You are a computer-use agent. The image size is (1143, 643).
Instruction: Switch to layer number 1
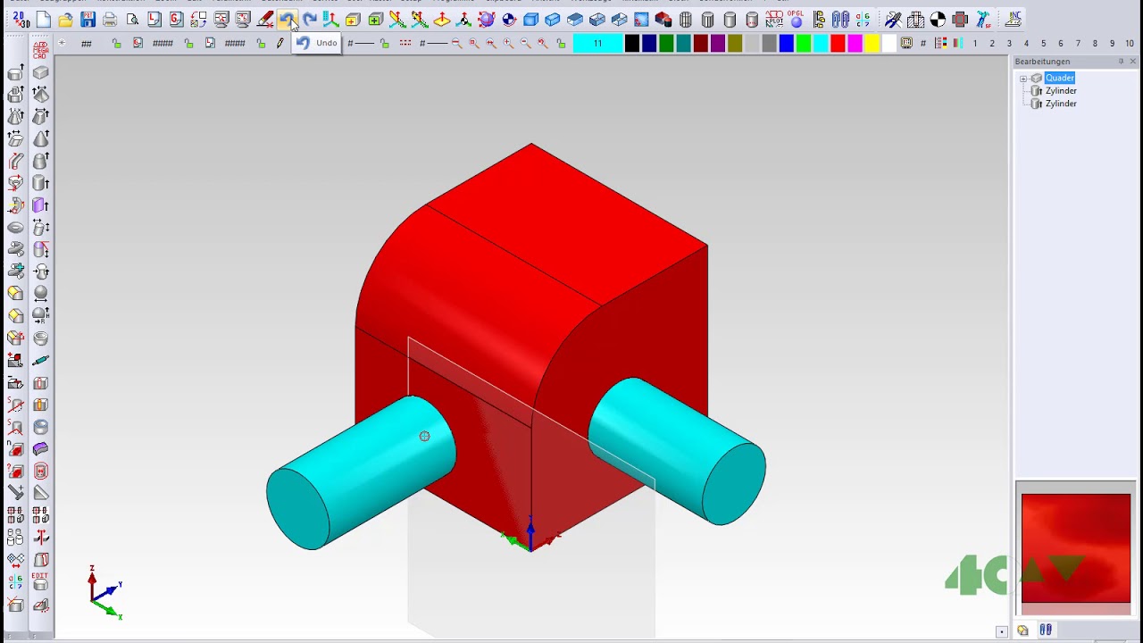[975, 43]
